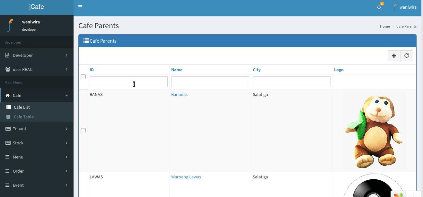423x197 pixels.
Task: Open the notifications bell
Action: click(379, 7)
